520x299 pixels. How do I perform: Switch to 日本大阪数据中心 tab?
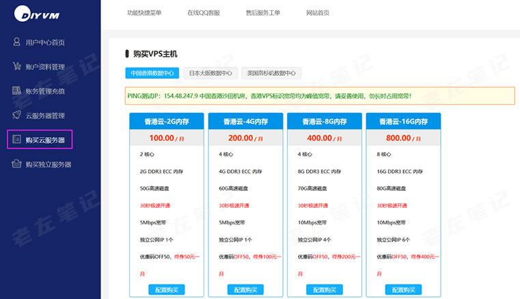(x=210, y=73)
